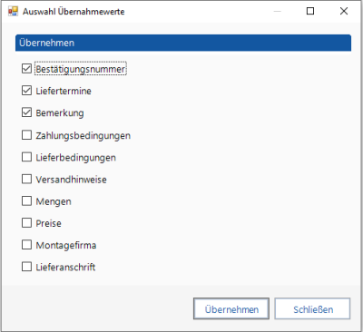Check the Lieferanschrift option
This screenshot has width=363, height=332.
click(x=26, y=267)
